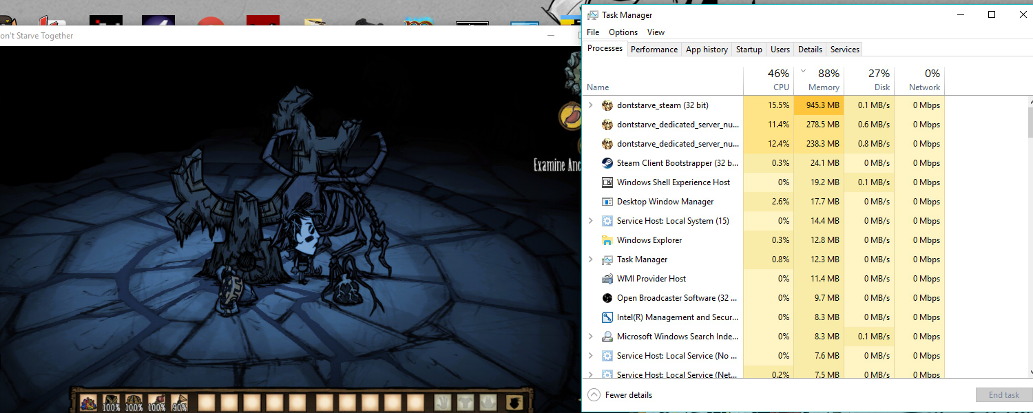The height and width of the screenshot is (413, 1033).
Task: Open the File menu in Task Manager
Action: [593, 32]
